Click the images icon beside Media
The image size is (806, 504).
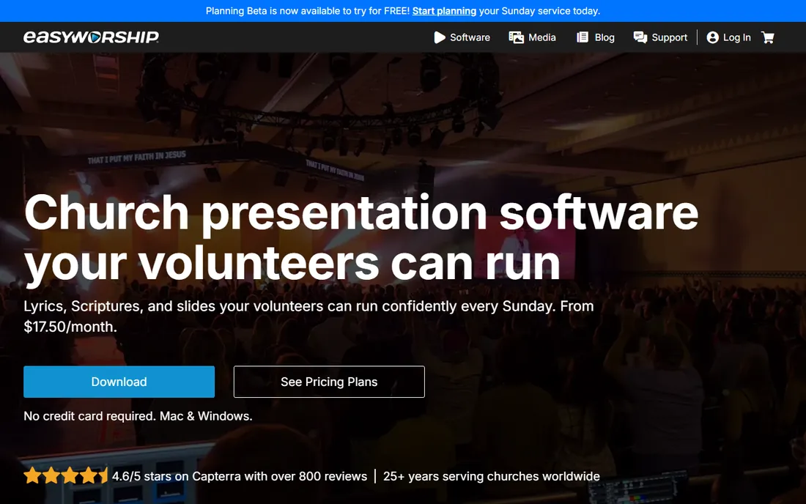pos(516,37)
